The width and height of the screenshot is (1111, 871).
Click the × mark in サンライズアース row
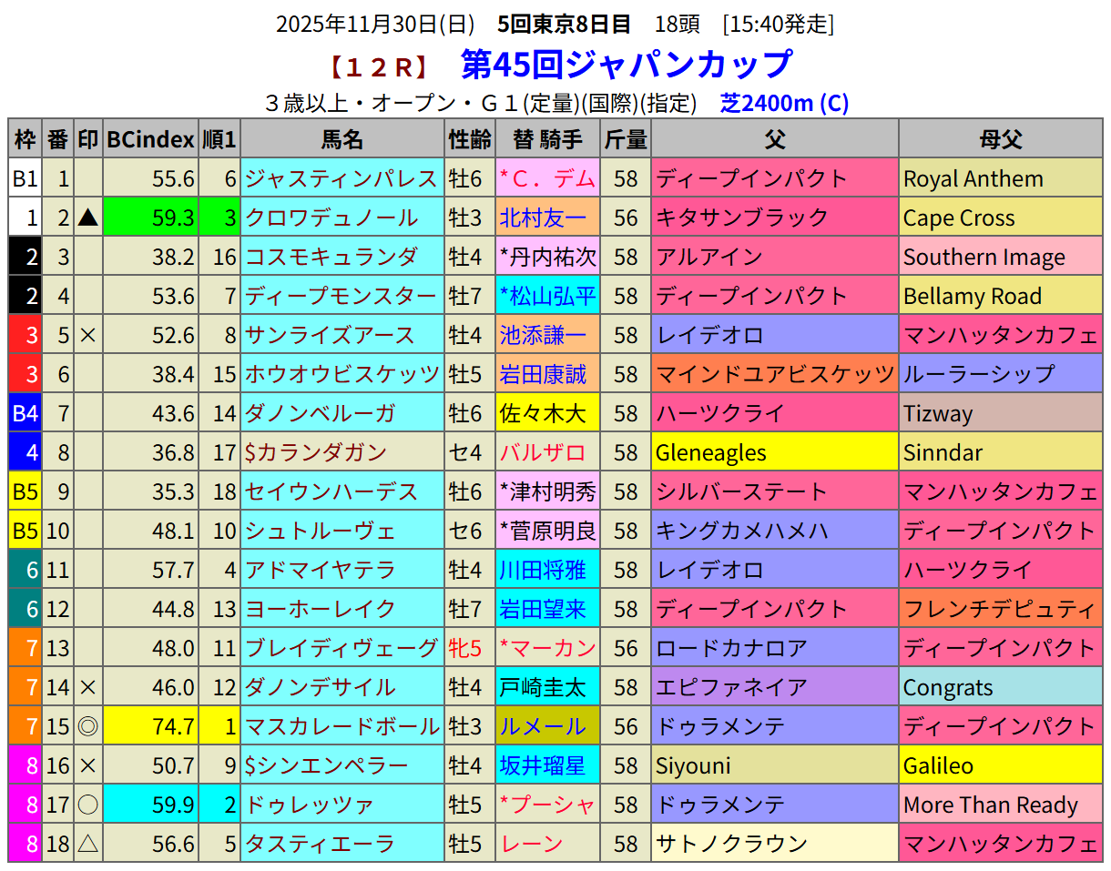point(87,335)
